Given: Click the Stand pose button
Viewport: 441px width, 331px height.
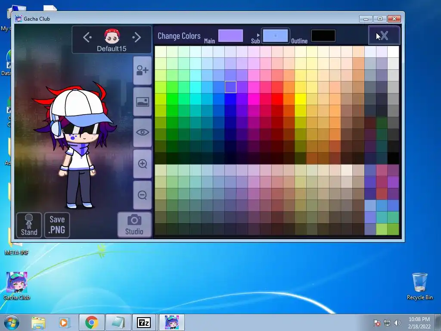Looking at the screenshot, I should (x=29, y=225).
